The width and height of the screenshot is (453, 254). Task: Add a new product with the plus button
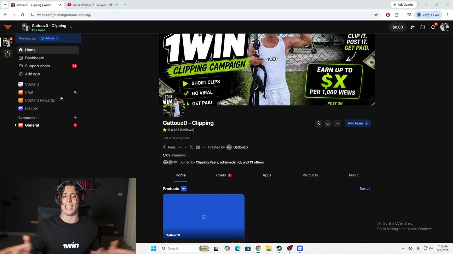184,189
